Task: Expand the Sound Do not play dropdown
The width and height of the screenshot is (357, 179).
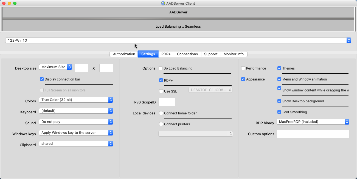Action: pos(76,122)
